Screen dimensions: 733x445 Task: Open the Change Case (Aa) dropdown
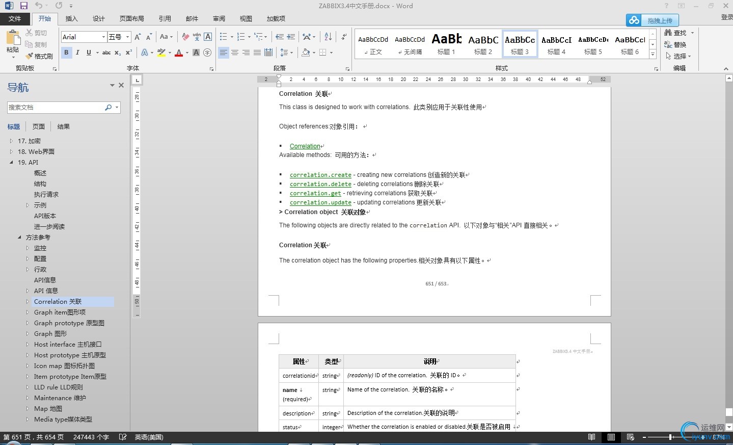coord(166,37)
